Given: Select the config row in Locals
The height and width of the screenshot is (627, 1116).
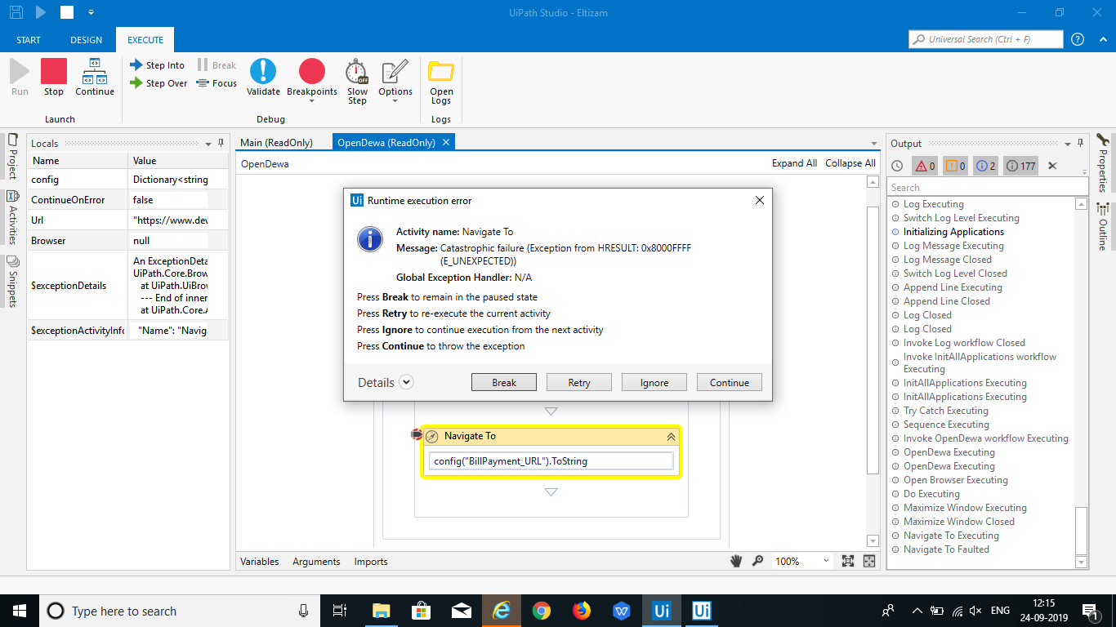Looking at the screenshot, I should point(127,180).
